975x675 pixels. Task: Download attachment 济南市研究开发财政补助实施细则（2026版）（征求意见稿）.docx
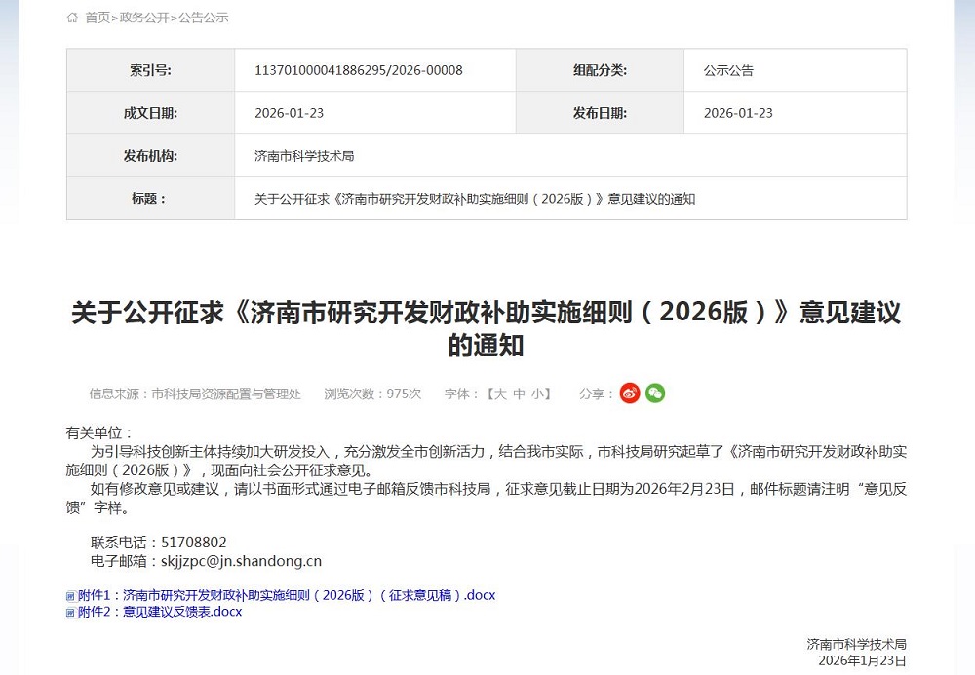coord(288,595)
